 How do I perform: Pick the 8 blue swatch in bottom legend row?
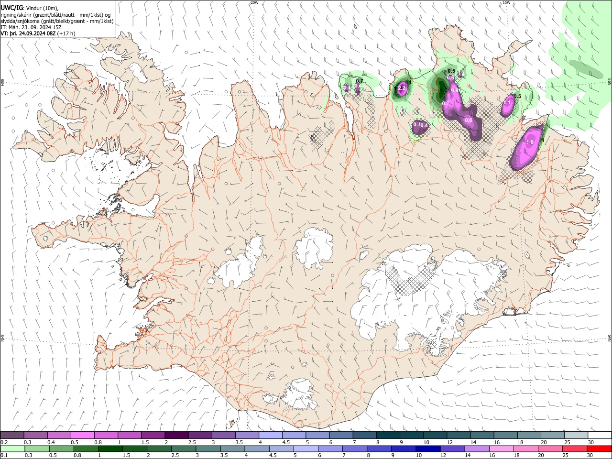(378, 449)
